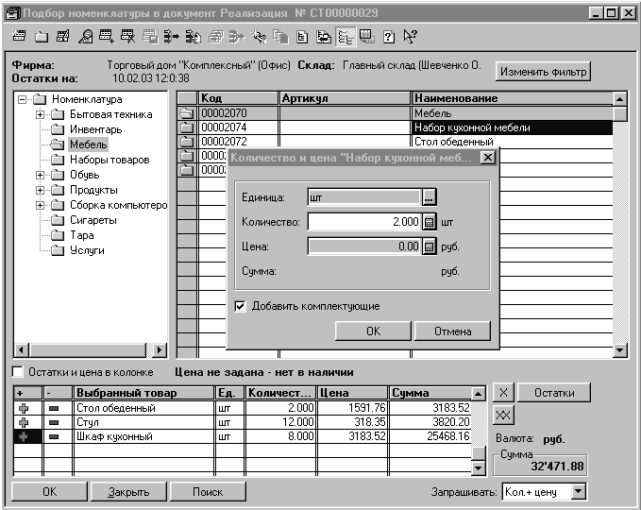Select the Наборы товаров tree folder

pyautogui.click(x=110, y=160)
